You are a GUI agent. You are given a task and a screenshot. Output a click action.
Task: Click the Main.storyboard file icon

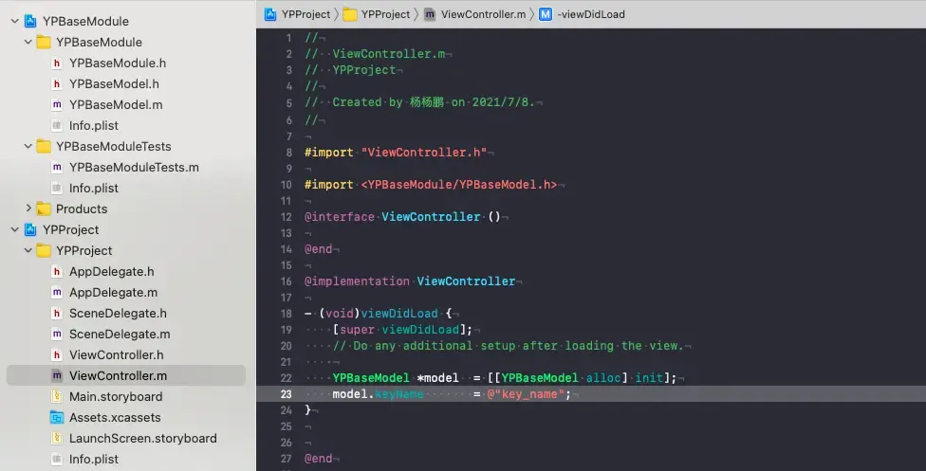point(57,397)
